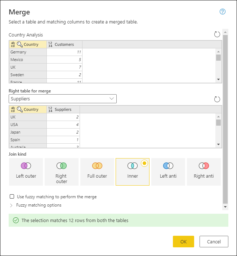
Task: Click the dialog's main vertical scrollbar
Action: (x=225, y=119)
